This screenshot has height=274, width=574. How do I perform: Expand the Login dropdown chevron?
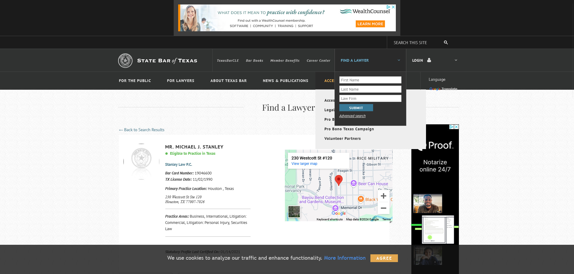[456, 60]
